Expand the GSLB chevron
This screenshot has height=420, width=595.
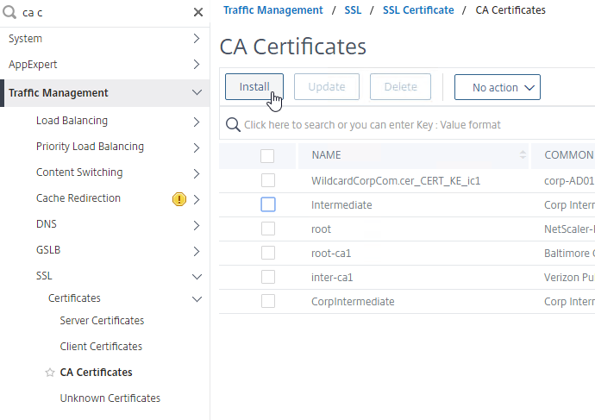point(197,251)
